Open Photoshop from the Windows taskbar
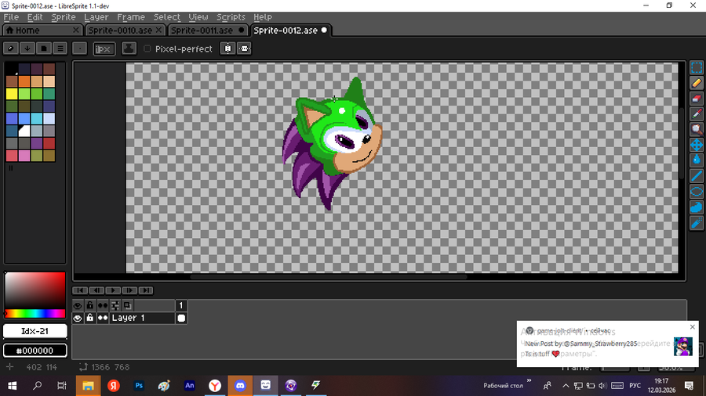 click(139, 385)
